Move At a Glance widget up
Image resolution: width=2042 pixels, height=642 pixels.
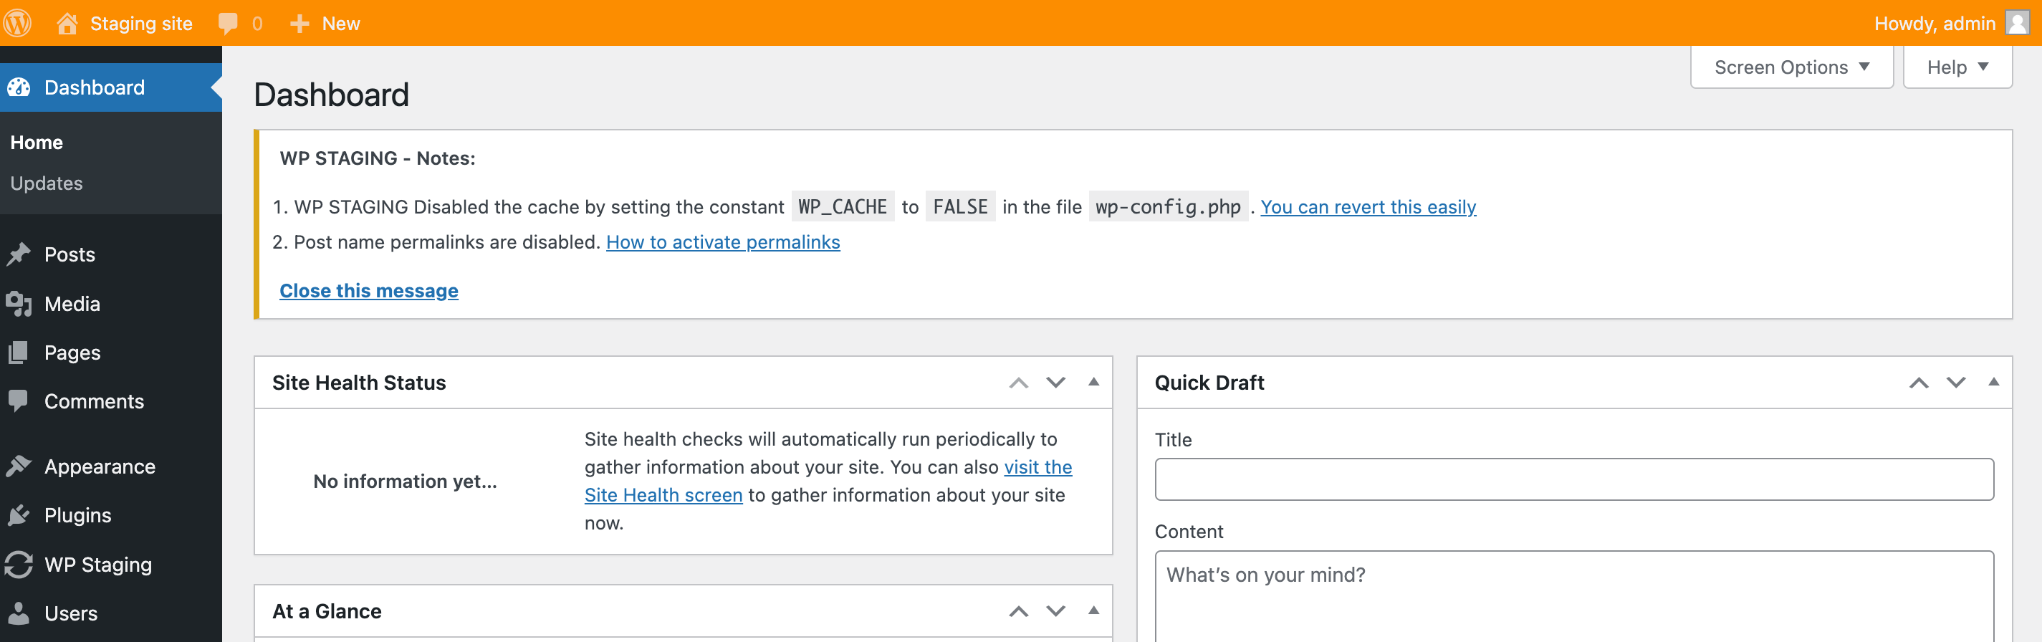pos(1019,611)
